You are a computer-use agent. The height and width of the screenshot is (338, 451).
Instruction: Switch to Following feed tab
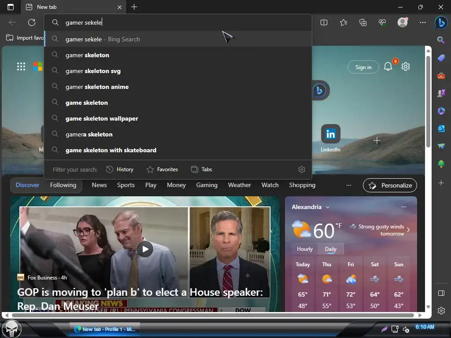coord(63,185)
